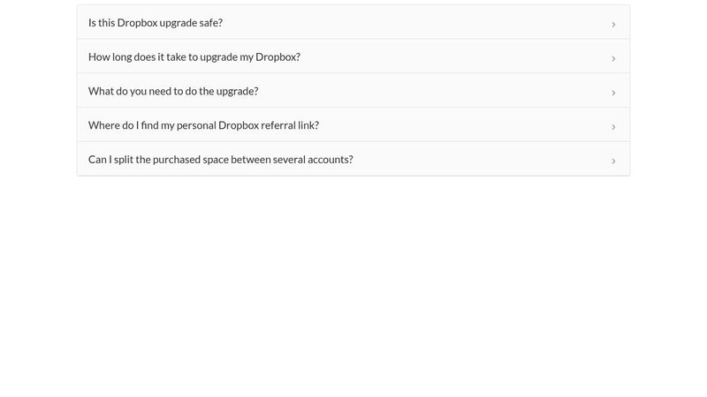Click the chevron next to 'What do you need' question
707x397 pixels.
(x=613, y=93)
